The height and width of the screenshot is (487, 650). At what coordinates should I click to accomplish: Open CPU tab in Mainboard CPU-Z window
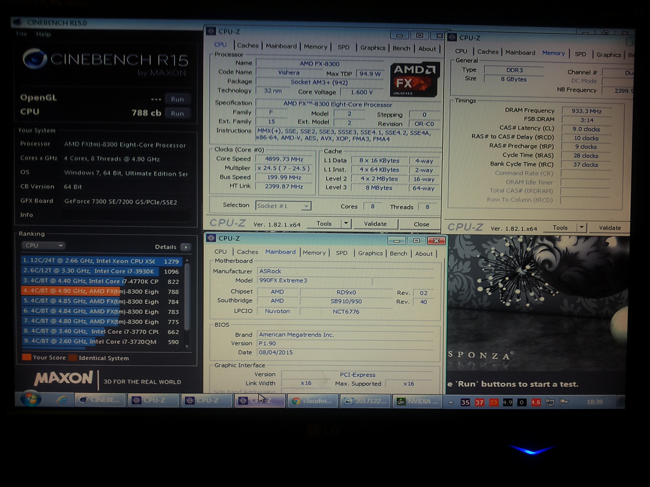220,251
